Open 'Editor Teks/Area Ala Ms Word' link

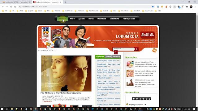coord(108,61)
